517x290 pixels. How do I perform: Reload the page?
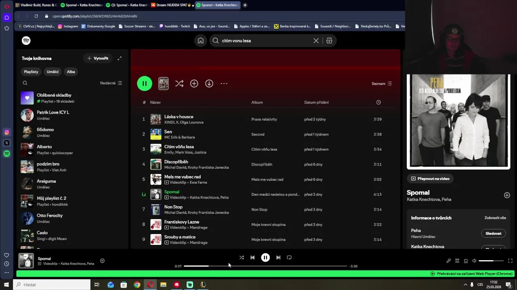click(36, 16)
